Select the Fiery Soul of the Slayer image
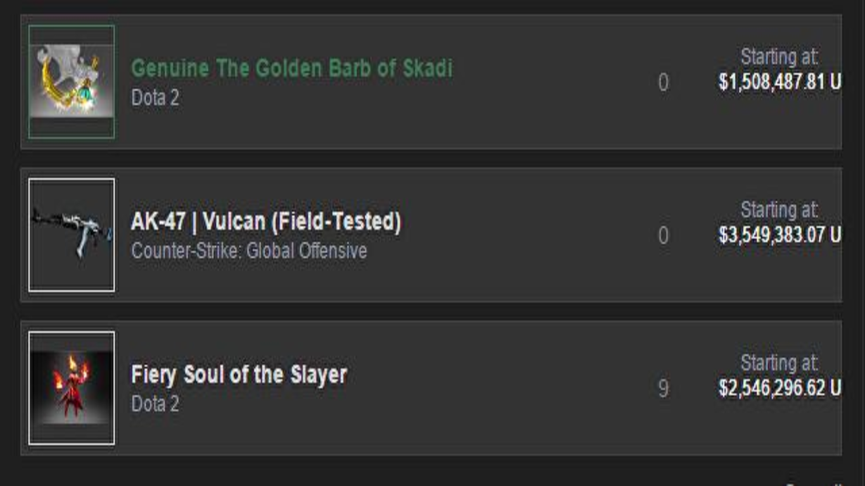This screenshot has height=486, width=865. click(x=72, y=388)
